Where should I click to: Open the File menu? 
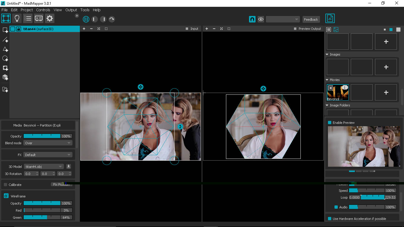(4, 10)
